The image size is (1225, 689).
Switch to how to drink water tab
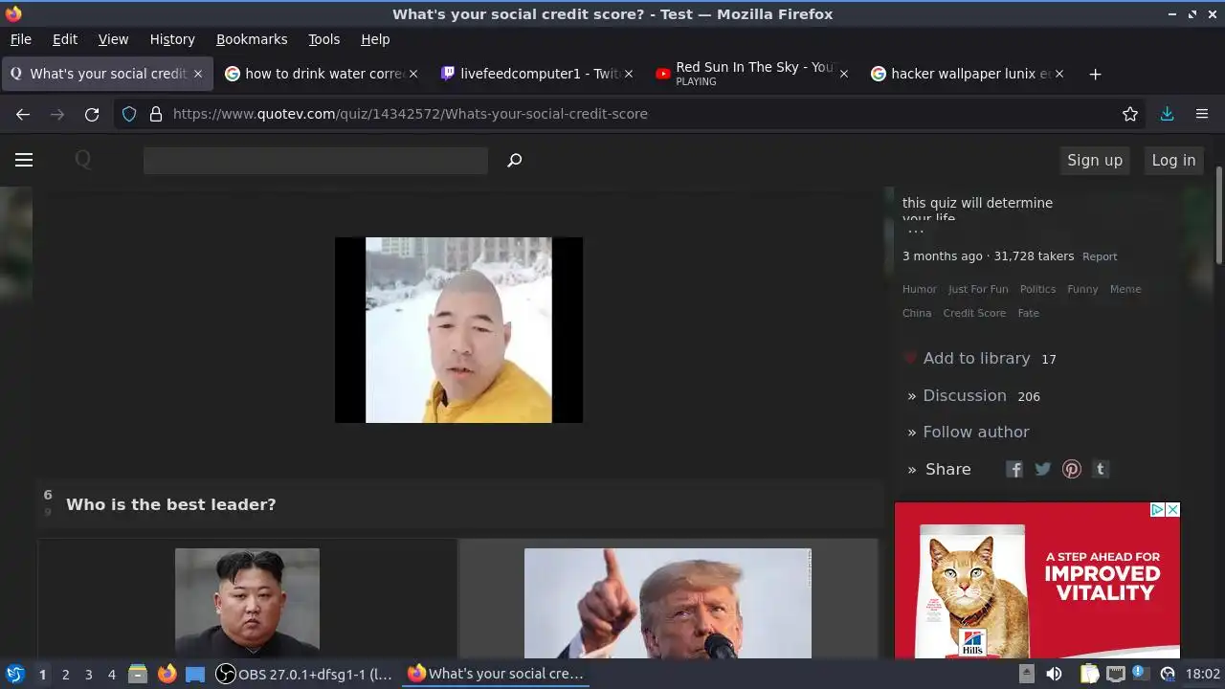tap(323, 74)
